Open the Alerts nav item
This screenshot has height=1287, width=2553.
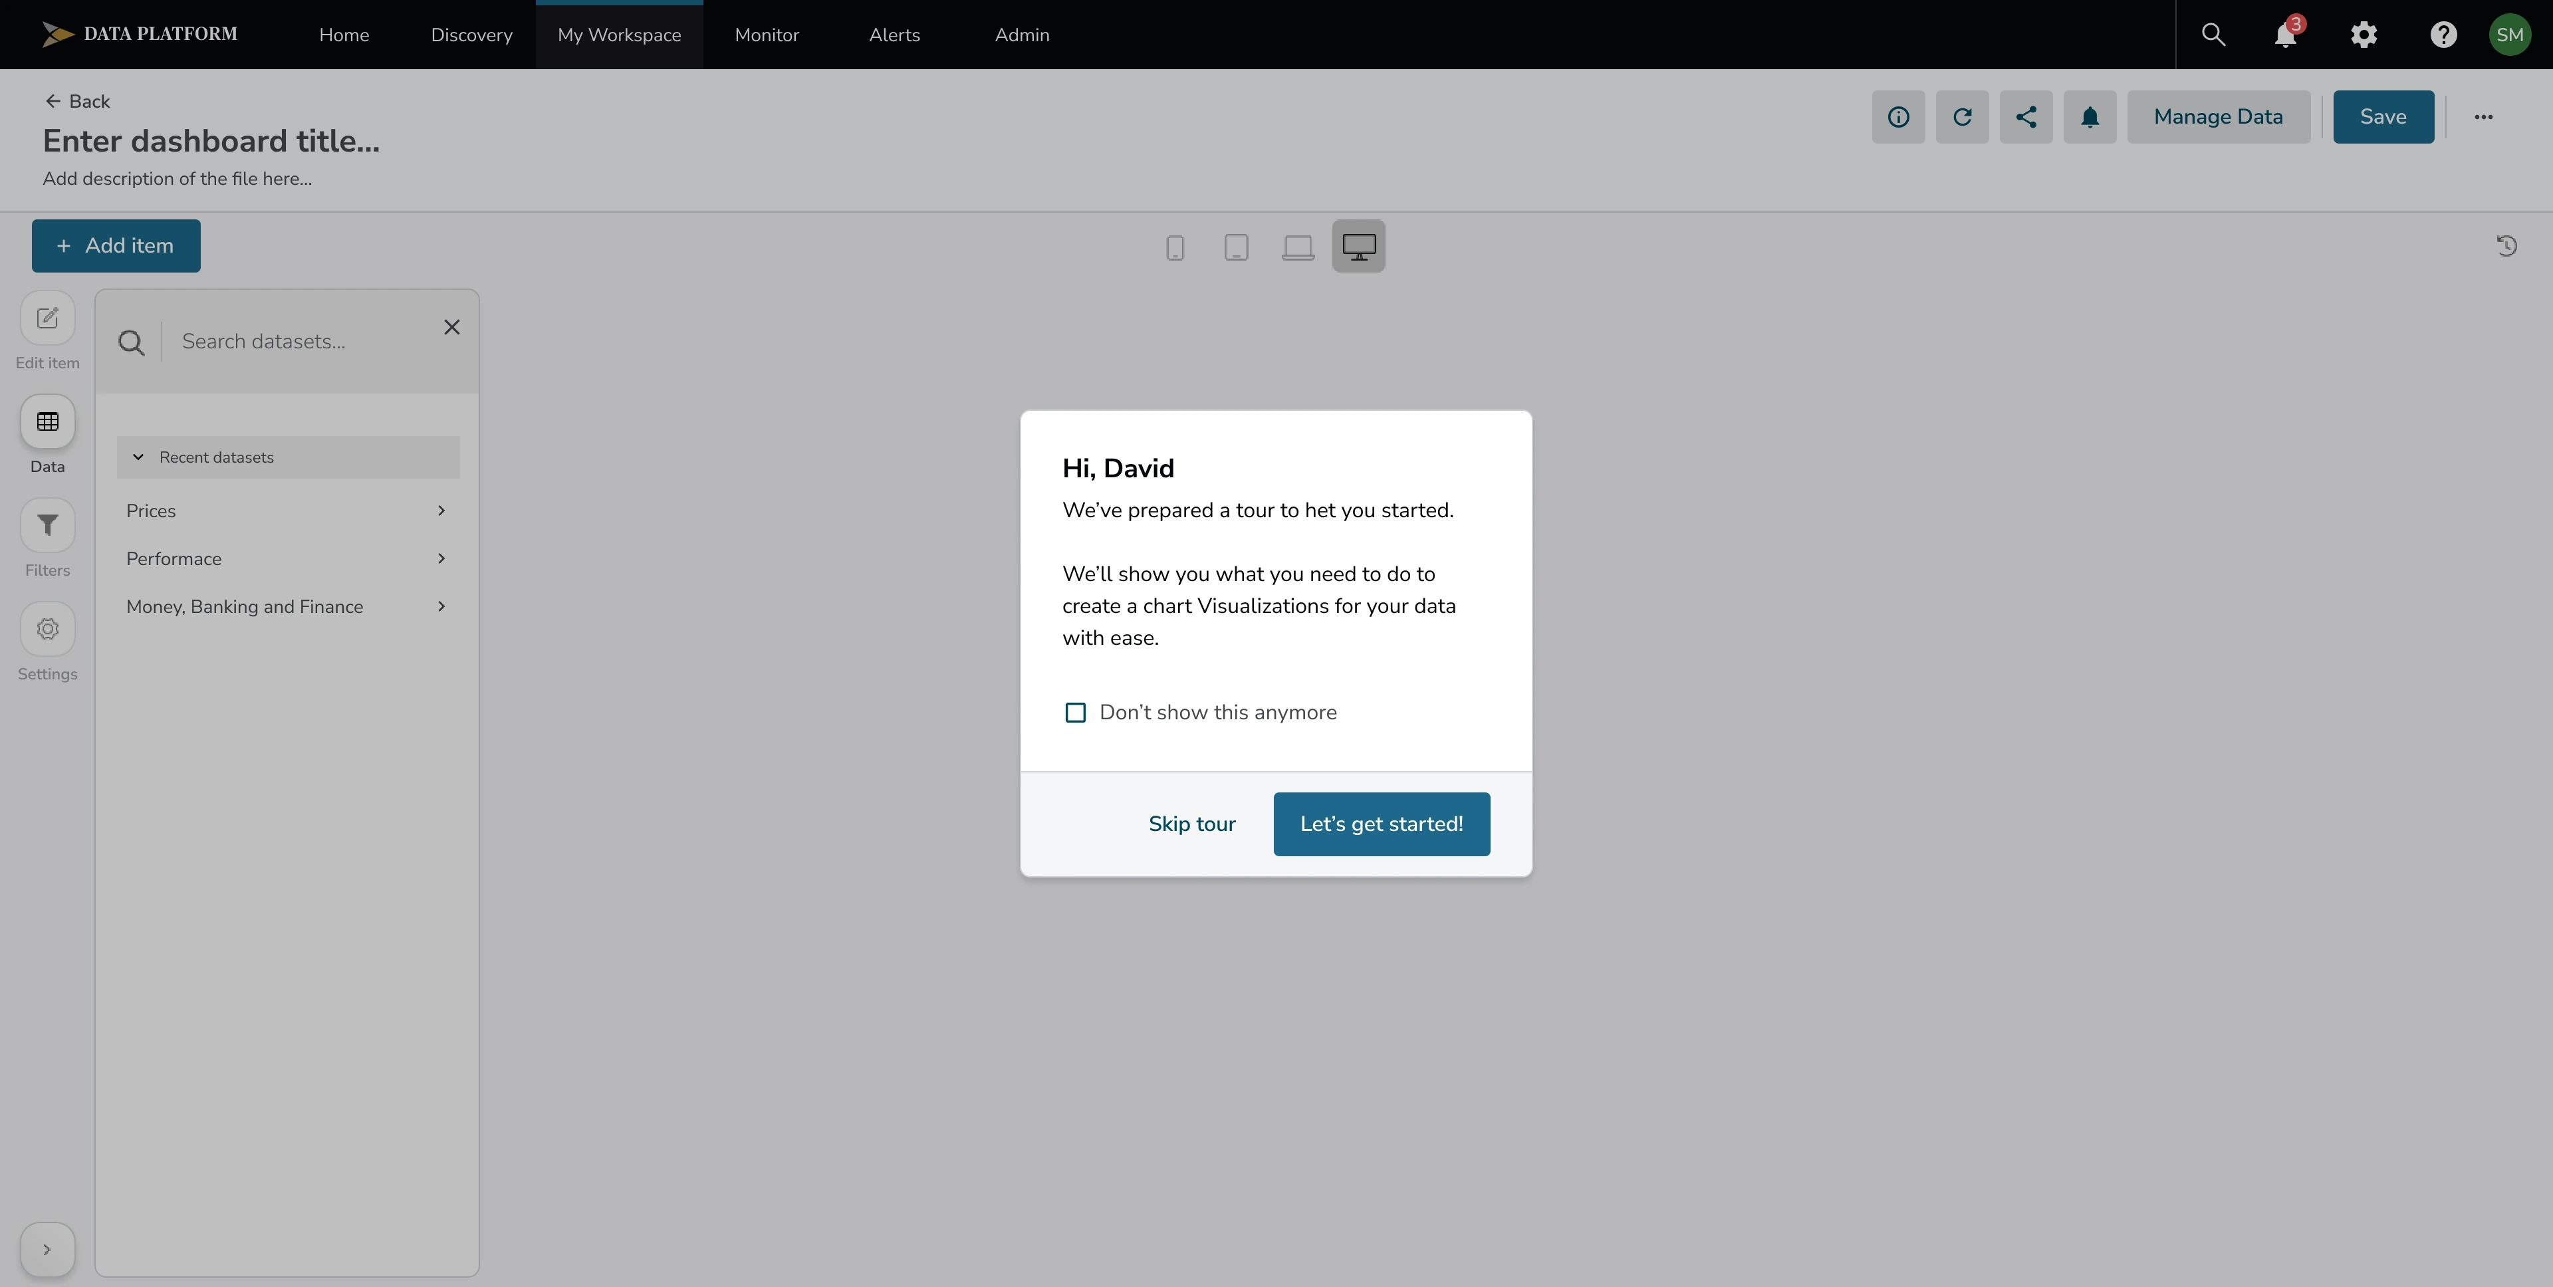[x=895, y=35]
